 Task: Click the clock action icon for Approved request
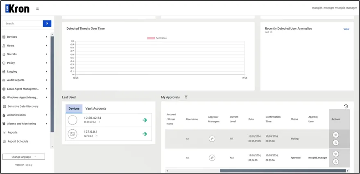point(336,162)
